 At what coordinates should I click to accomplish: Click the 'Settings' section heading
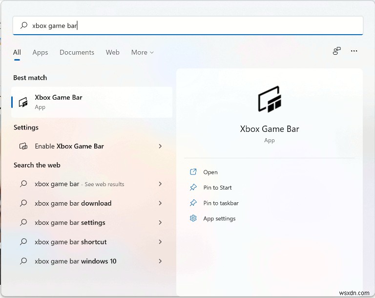tap(26, 128)
